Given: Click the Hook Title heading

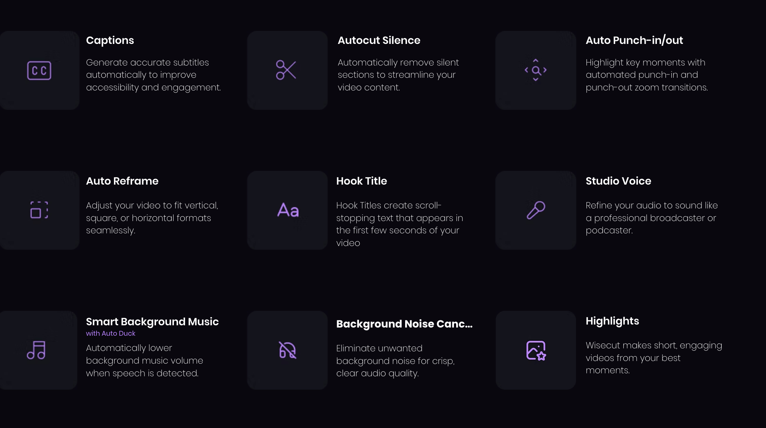Looking at the screenshot, I should coord(361,181).
